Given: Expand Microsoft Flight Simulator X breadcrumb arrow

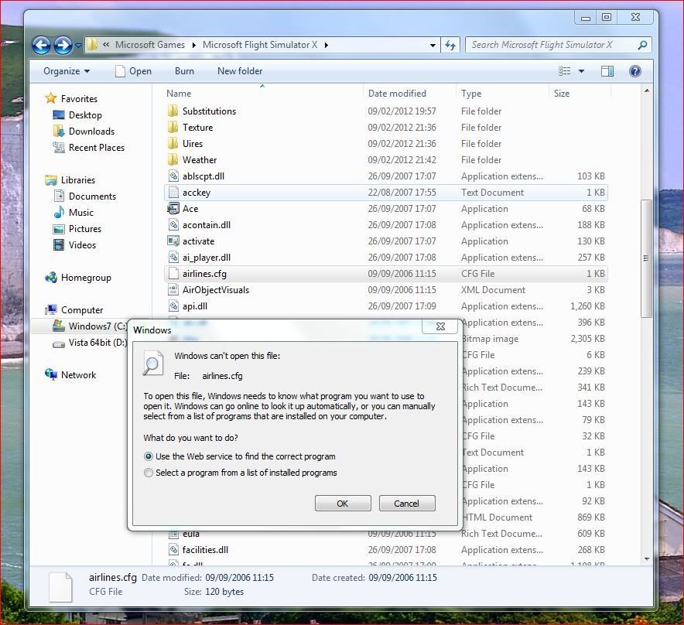Looking at the screenshot, I should click(327, 45).
